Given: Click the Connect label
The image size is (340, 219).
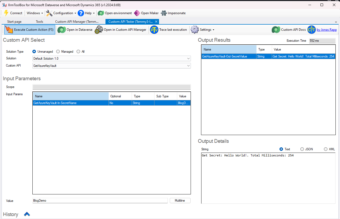Looking at the screenshot, I should (16, 13).
